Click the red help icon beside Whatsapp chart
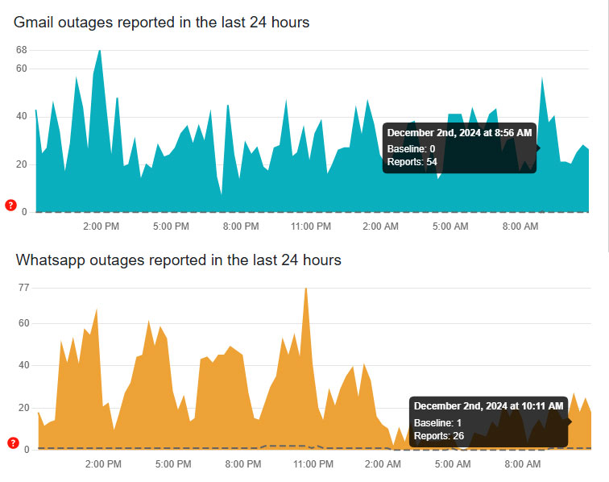 tap(13, 443)
